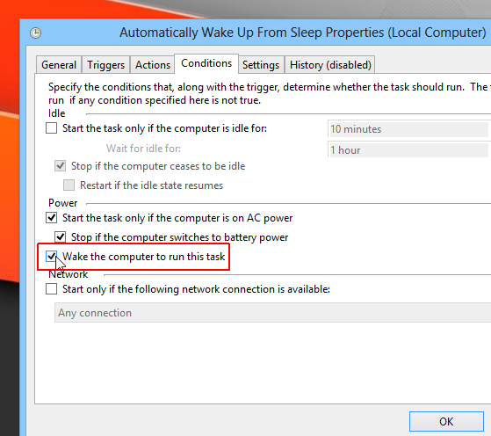491x436 pixels.
Task: Open the 10 minutes idle duration dropdown
Action: tap(409, 129)
